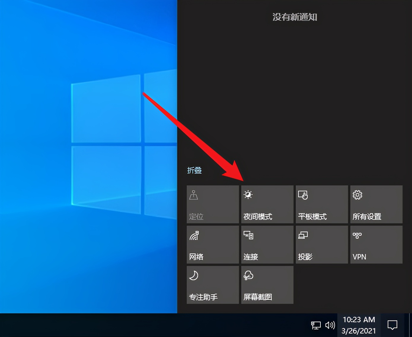Click the moon icon on Focus assist tile
The width and height of the screenshot is (412, 337).
pyautogui.click(x=194, y=275)
